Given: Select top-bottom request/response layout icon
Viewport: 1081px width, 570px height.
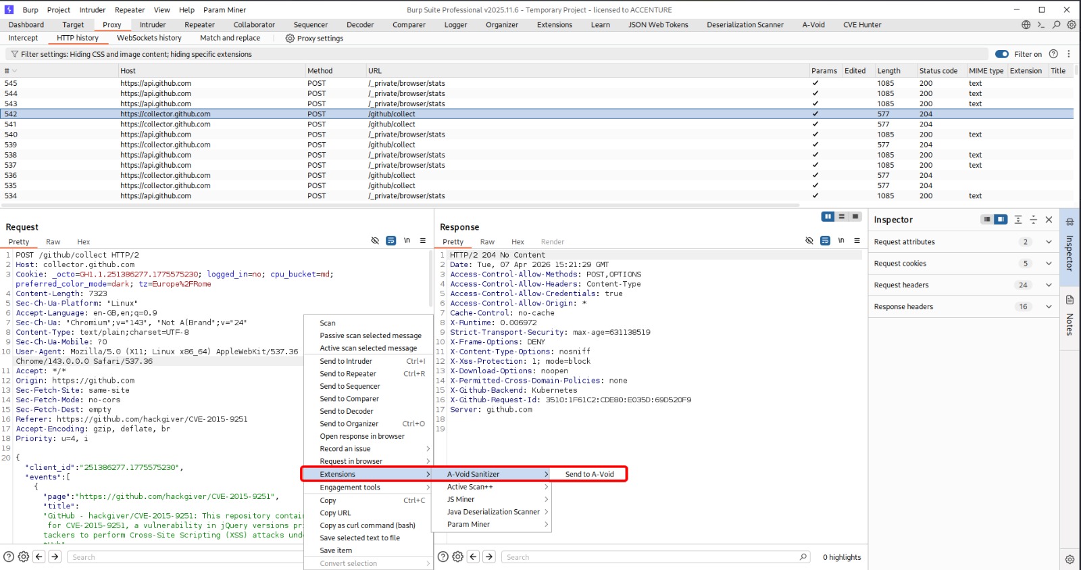Looking at the screenshot, I should 842,217.
